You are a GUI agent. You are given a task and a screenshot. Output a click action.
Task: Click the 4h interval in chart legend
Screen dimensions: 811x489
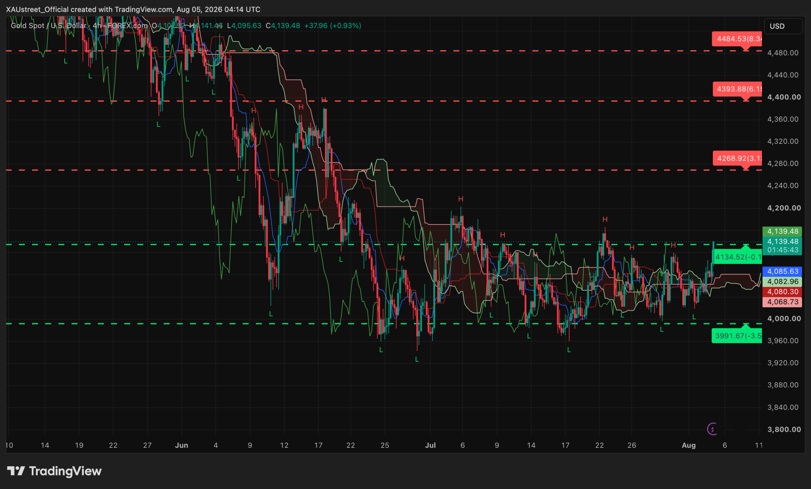click(97, 26)
